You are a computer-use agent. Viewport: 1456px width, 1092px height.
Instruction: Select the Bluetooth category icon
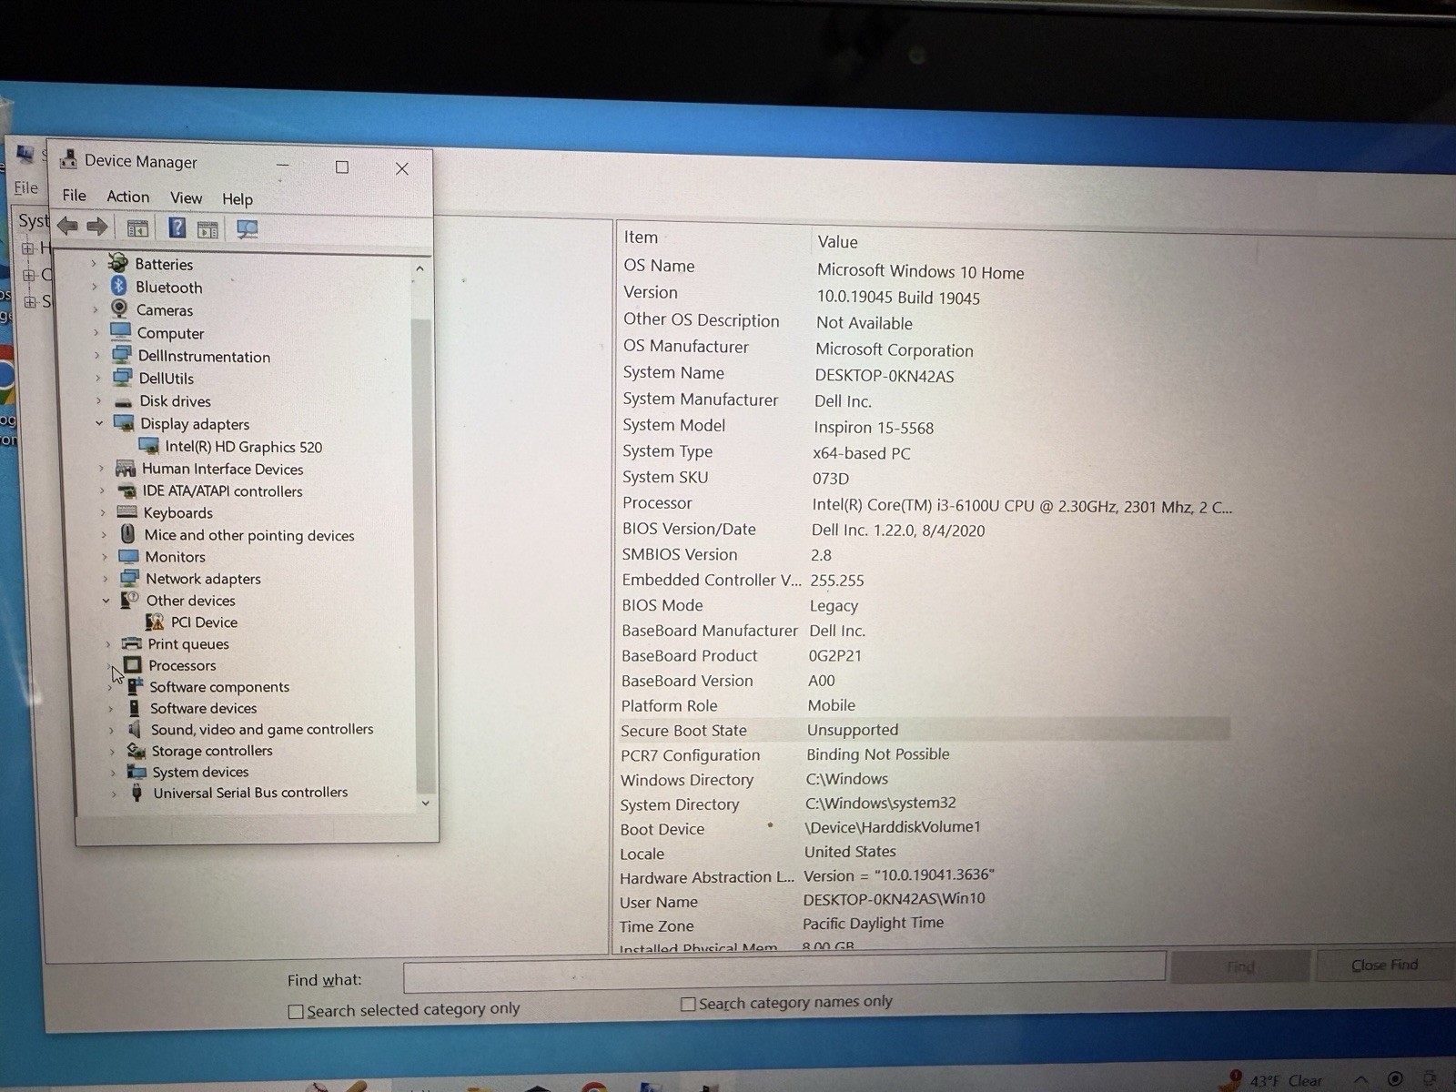tap(119, 286)
